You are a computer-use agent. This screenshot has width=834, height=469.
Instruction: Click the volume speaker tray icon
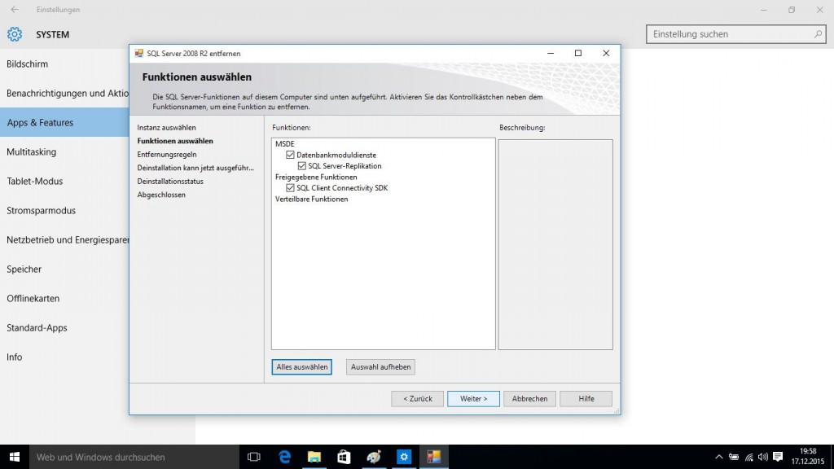tap(762, 457)
